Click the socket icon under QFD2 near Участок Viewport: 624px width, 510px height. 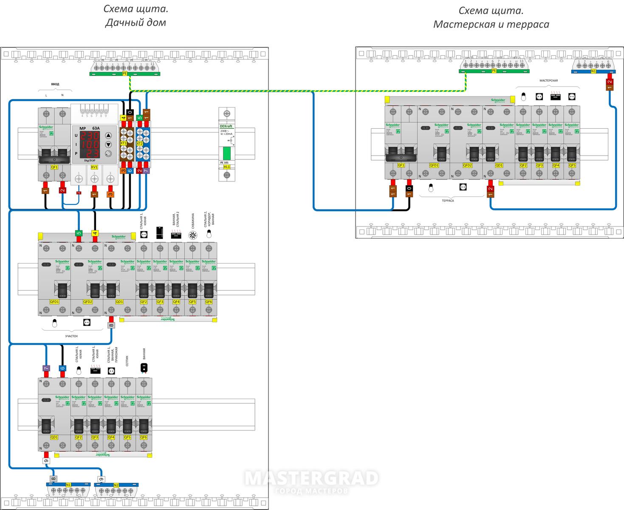pos(87,323)
